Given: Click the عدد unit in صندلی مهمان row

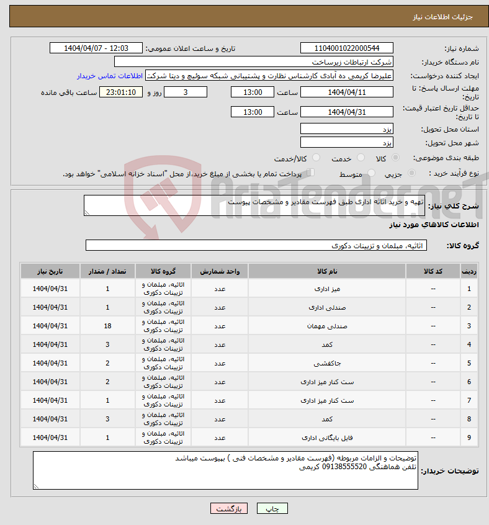Looking at the screenshot, I should click(x=220, y=326).
